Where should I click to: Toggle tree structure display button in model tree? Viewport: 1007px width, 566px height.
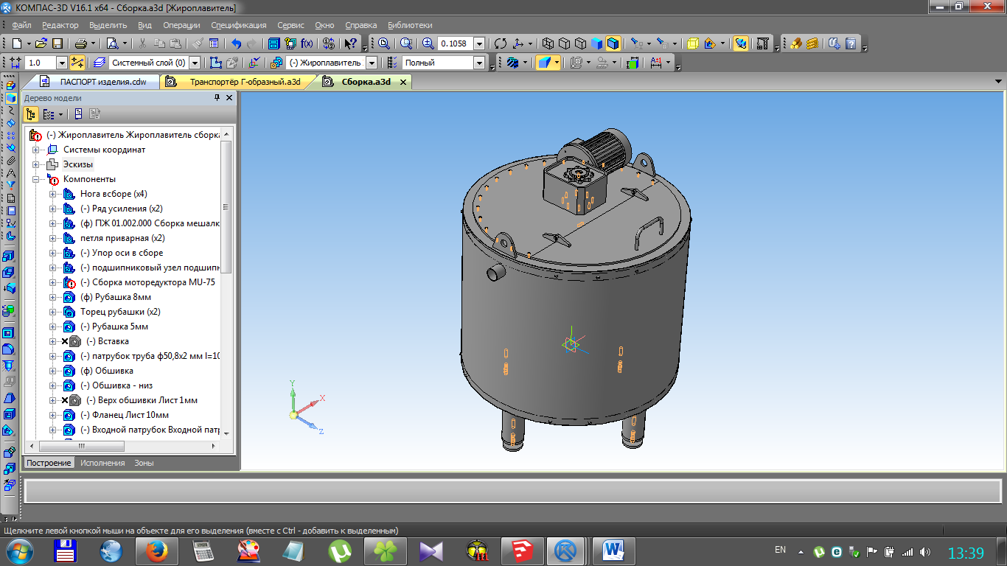[31, 114]
